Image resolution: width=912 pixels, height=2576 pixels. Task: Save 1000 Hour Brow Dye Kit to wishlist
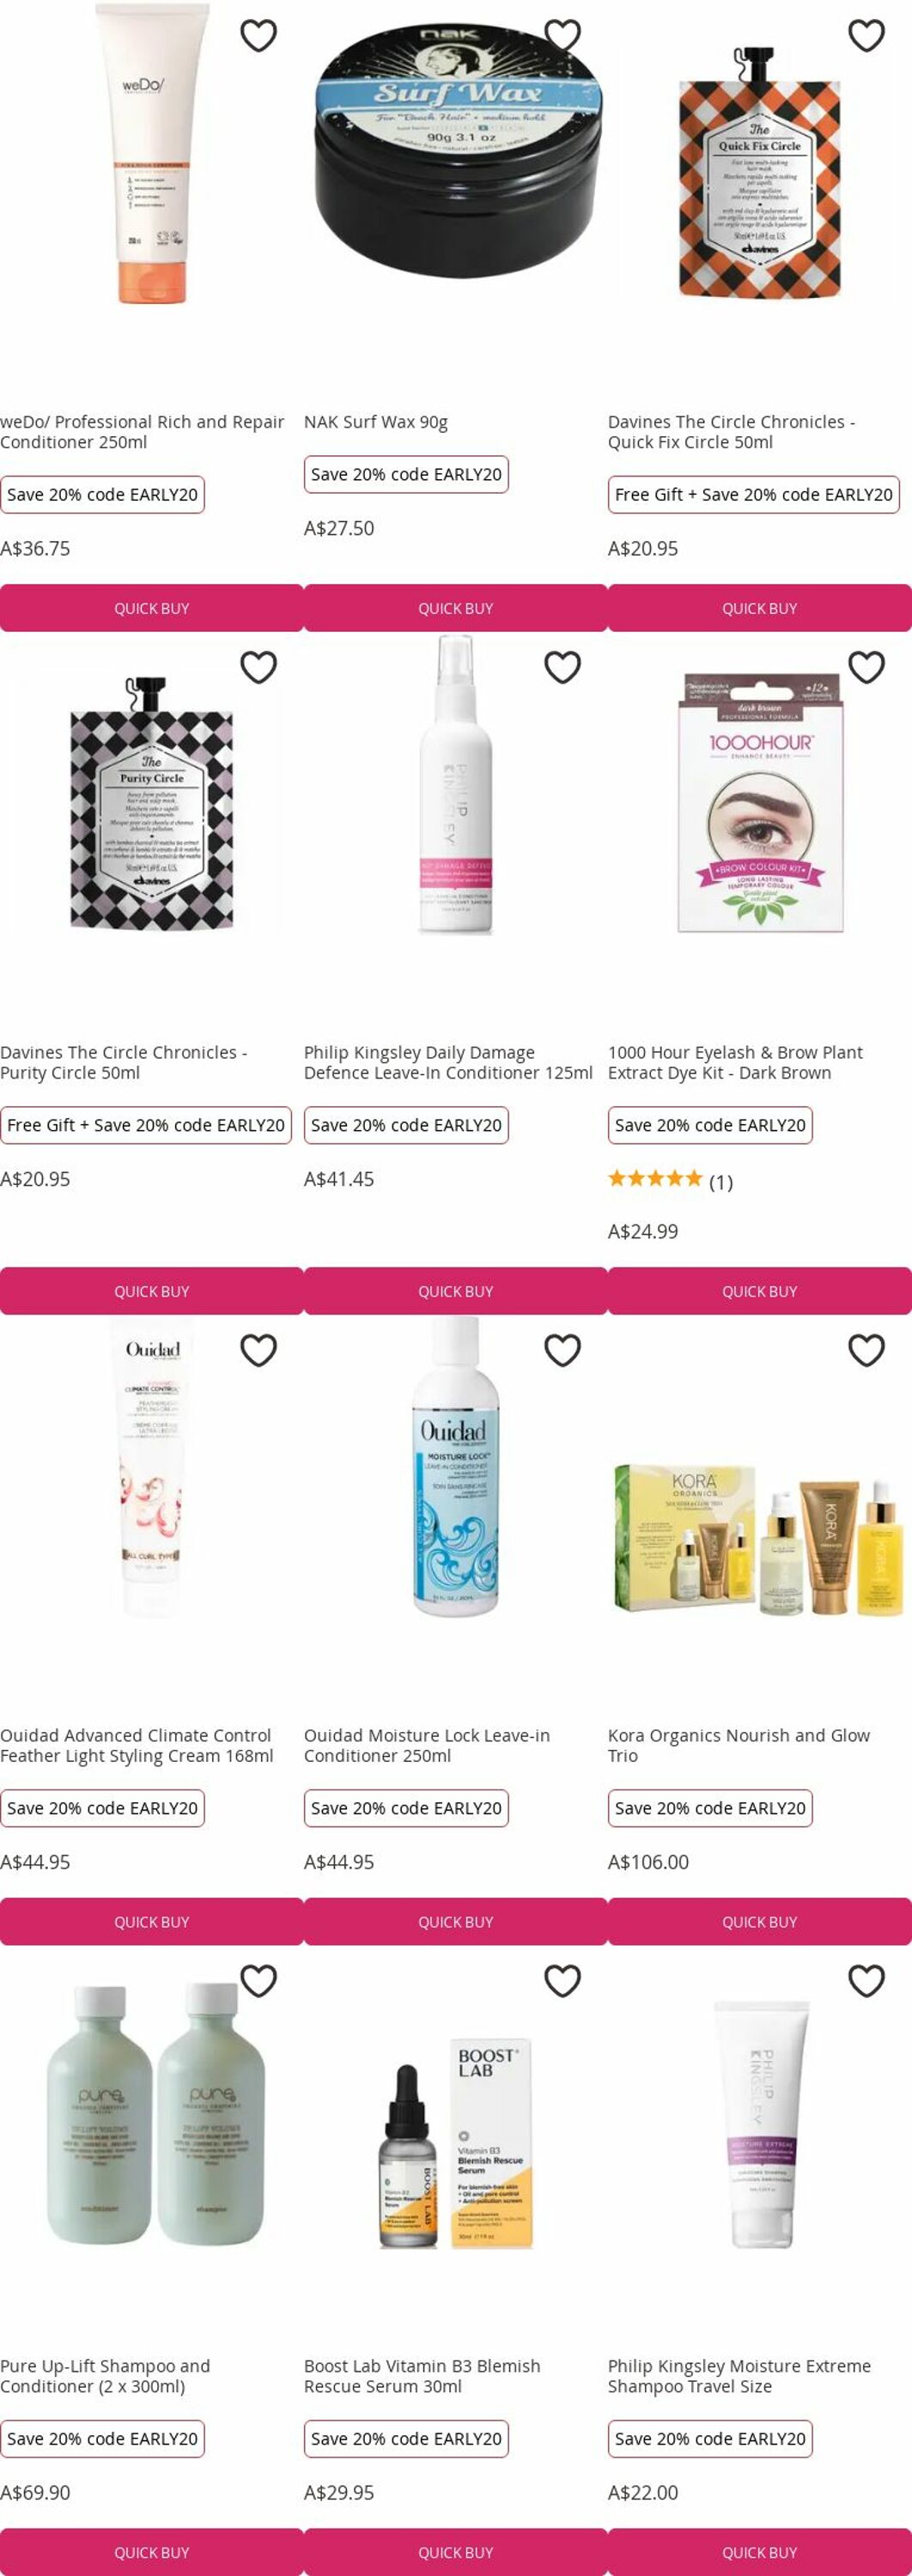click(866, 667)
